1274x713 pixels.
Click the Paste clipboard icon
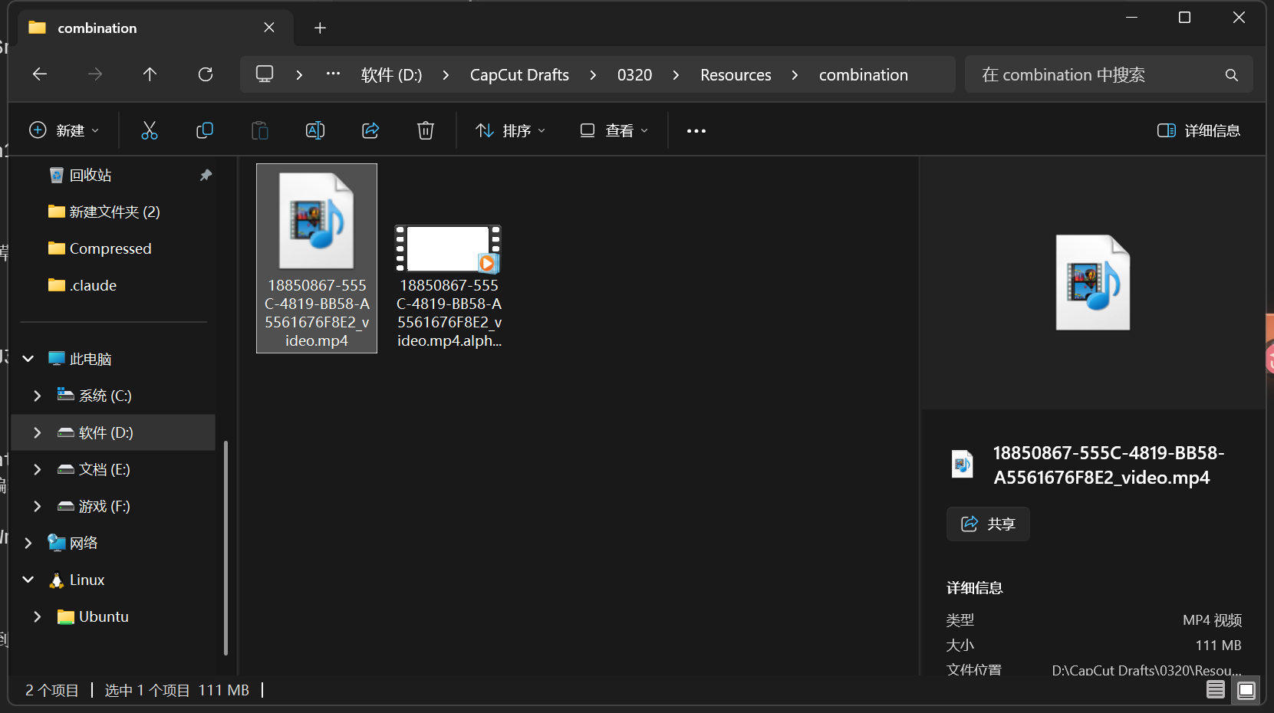pos(260,130)
